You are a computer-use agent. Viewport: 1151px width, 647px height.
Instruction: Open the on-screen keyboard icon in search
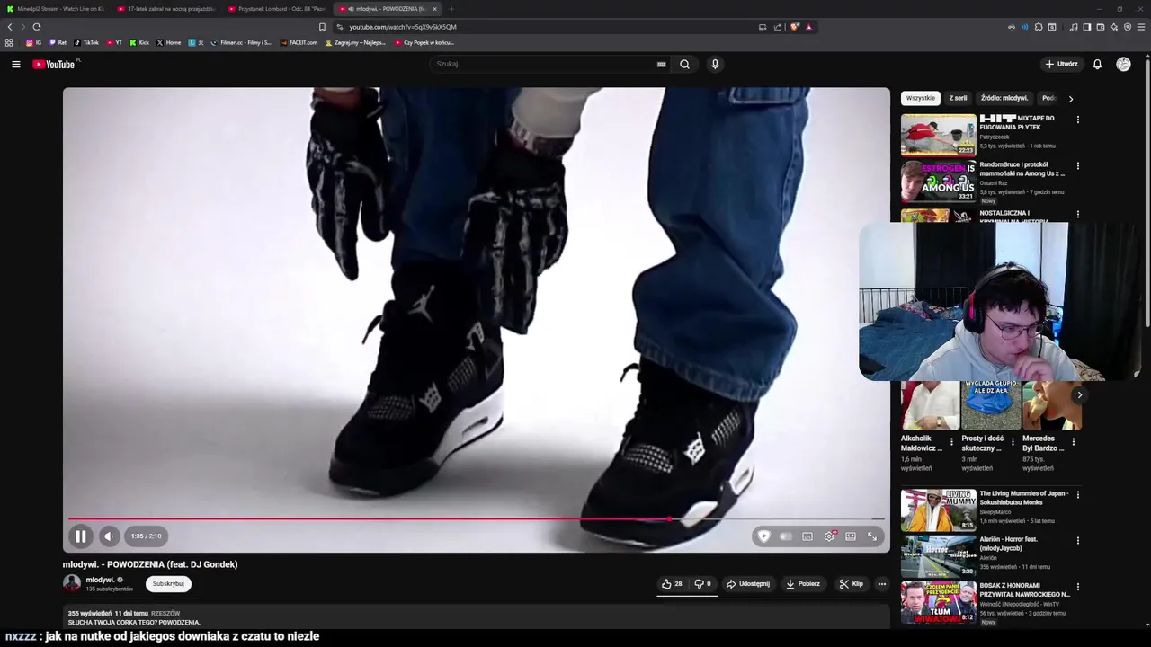click(x=662, y=64)
